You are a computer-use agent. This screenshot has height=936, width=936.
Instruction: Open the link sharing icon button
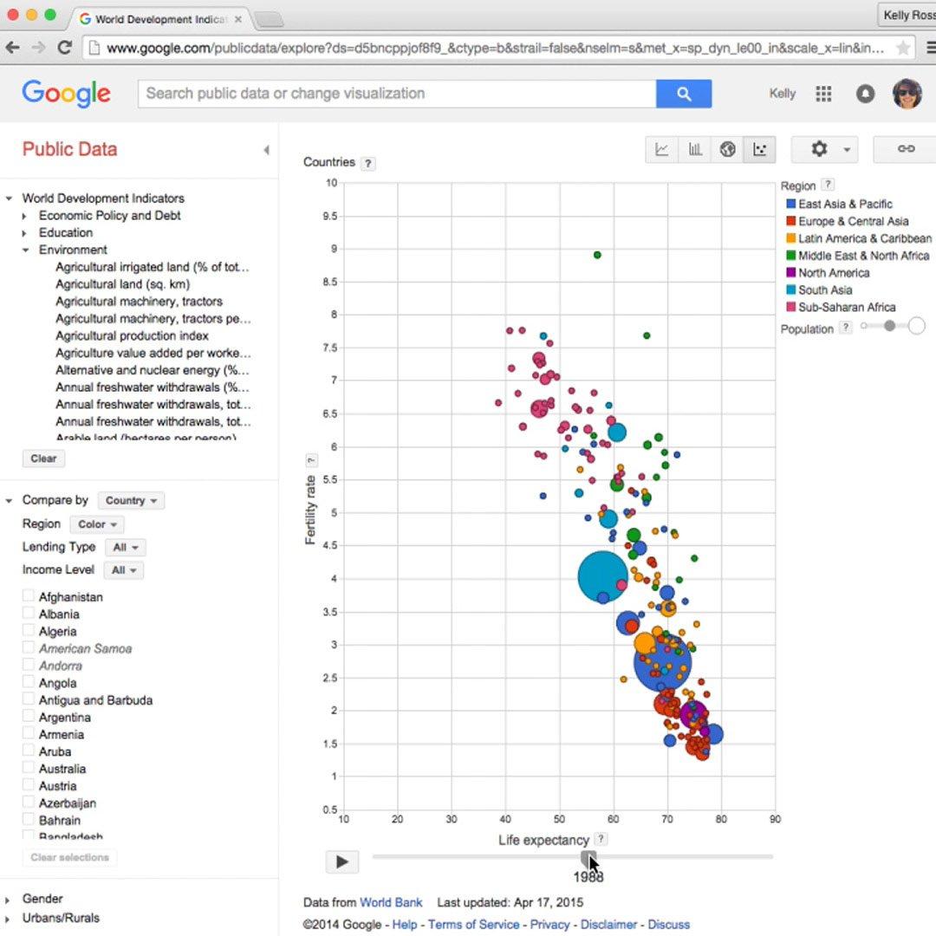906,149
